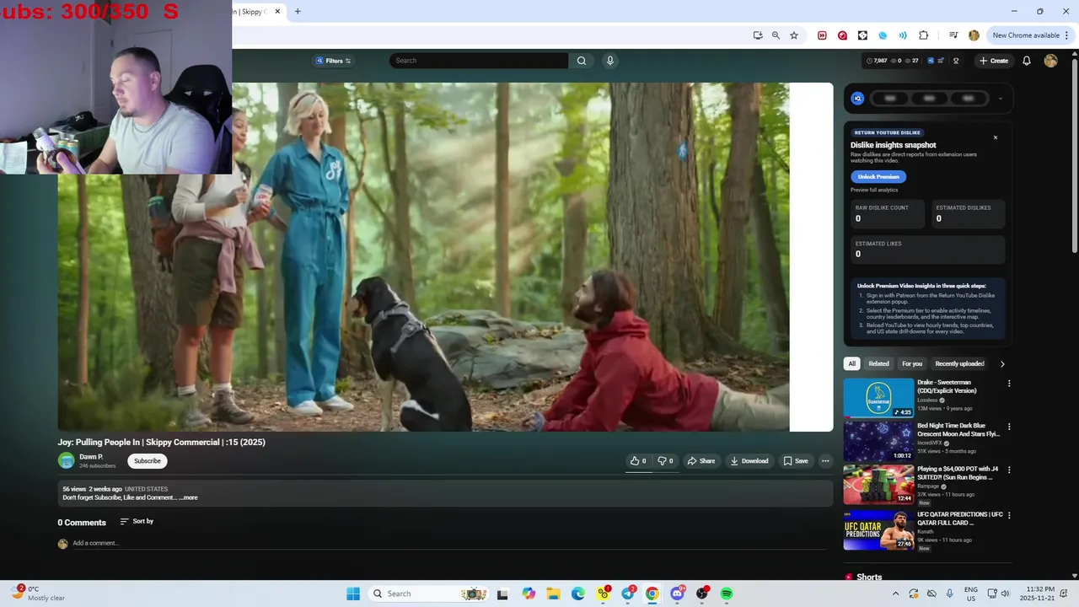Click Windows taskbar Search box
The image size is (1079, 607).
click(429, 594)
